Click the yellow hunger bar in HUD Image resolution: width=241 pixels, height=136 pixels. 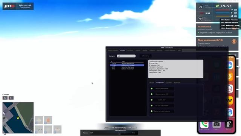(223, 16)
